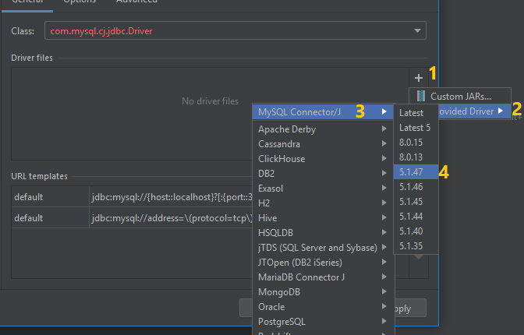This screenshot has width=524, height=335.
Task: Expand Cassandra driver submenu
Action: [x=323, y=144]
